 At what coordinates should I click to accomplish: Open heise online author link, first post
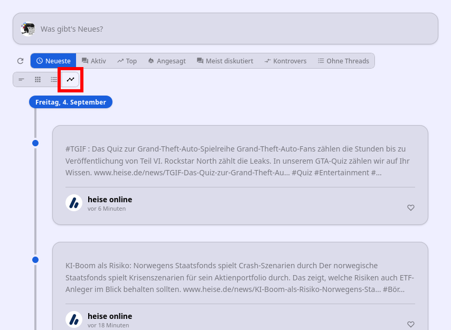[x=110, y=200]
